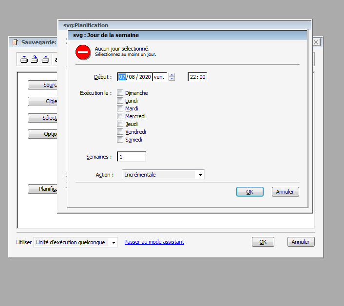Image resolution: width=344 pixels, height=306 pixels.
Task: Open the Action dropdown showing Incrémentale
Action: coord(200,175)
